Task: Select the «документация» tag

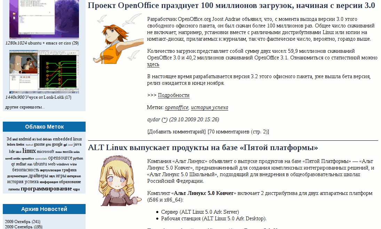Action: point(17,177)
